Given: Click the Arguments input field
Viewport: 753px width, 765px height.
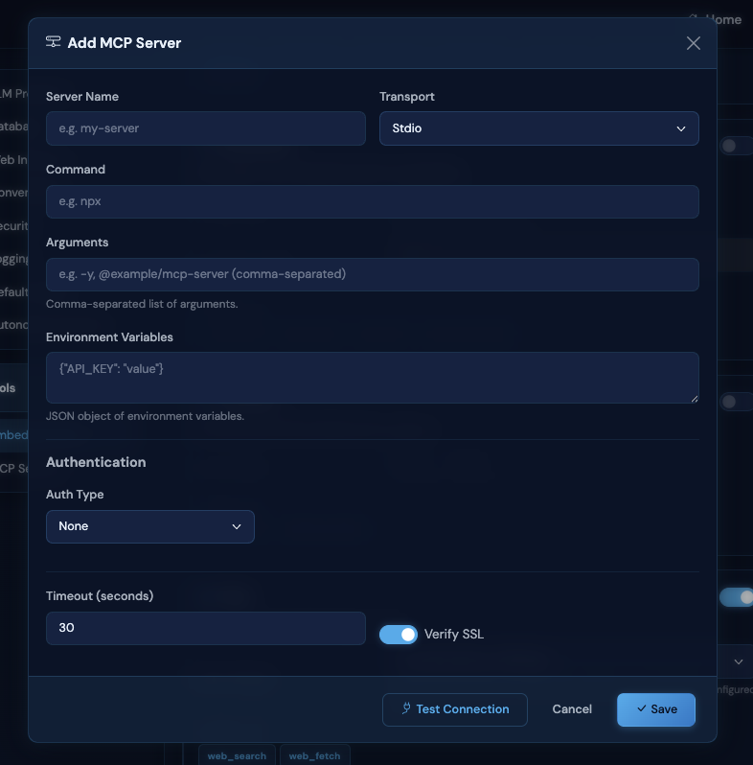Looking at the screenshot, I should (372, 275).
